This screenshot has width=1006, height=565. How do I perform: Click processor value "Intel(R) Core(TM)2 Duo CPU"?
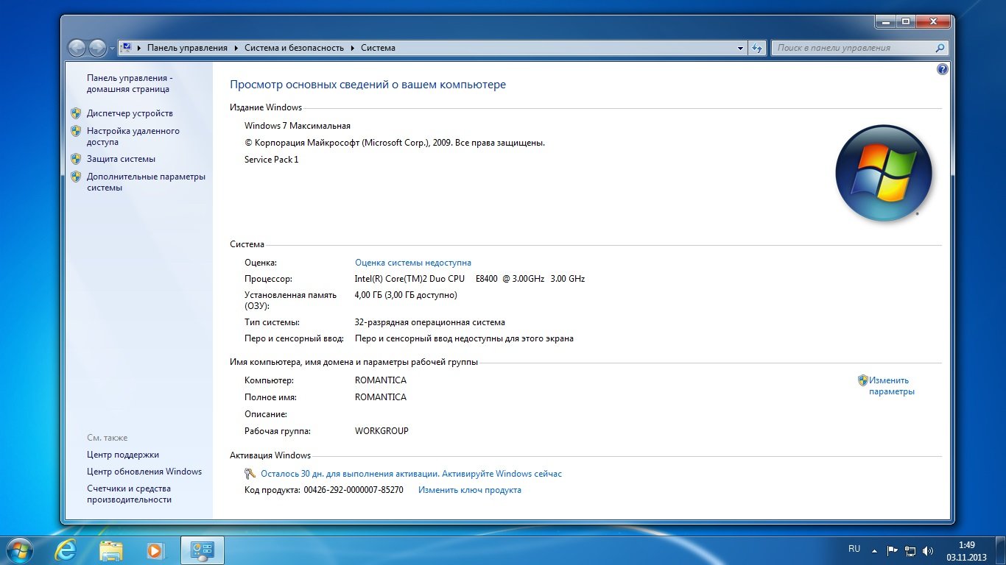(409, 279)
